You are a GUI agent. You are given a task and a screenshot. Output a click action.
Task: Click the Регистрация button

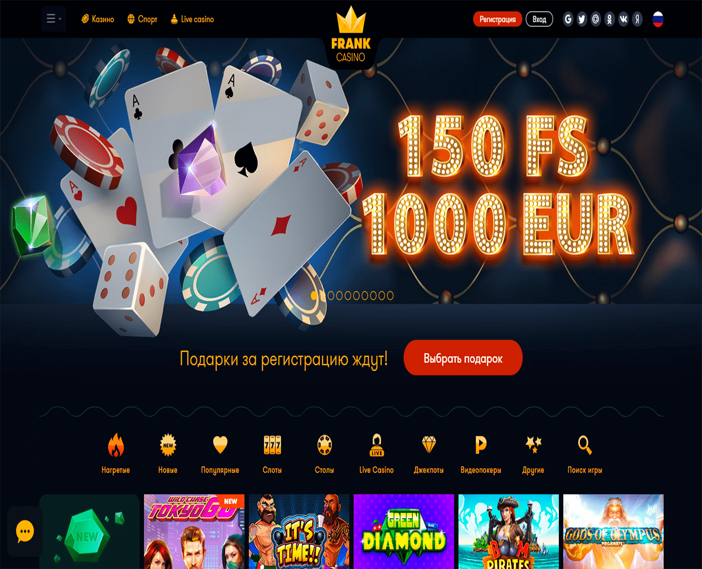point(498,19)
